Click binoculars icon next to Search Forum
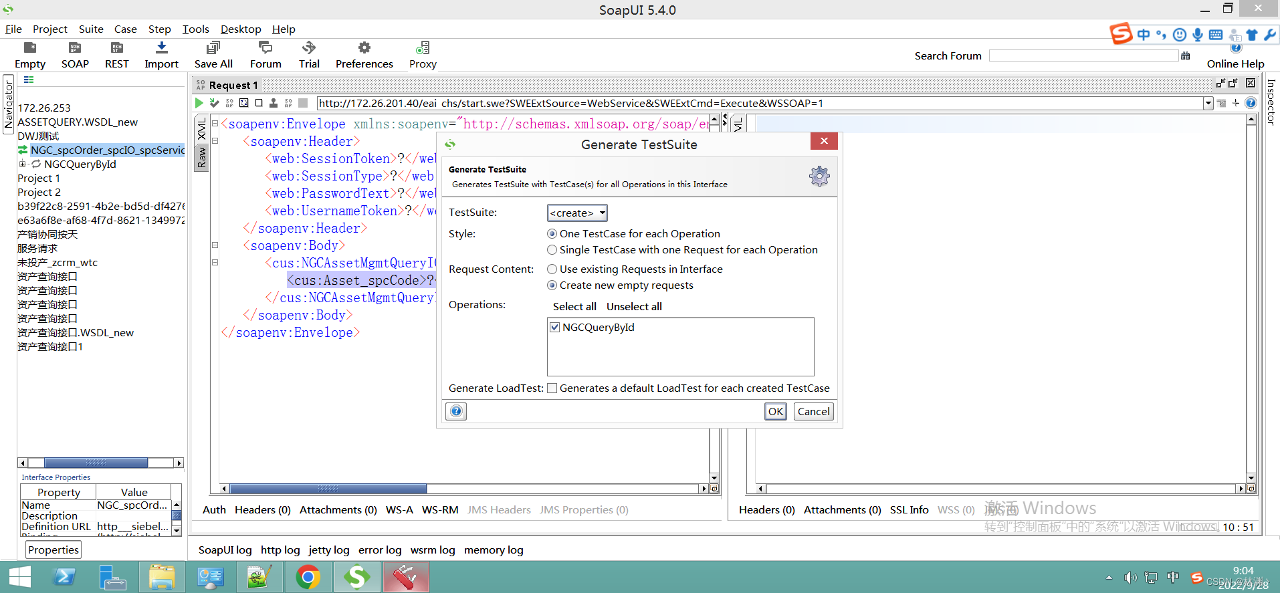The image size is (1280, 593). pyautogui.click(x=1186, y=56)
